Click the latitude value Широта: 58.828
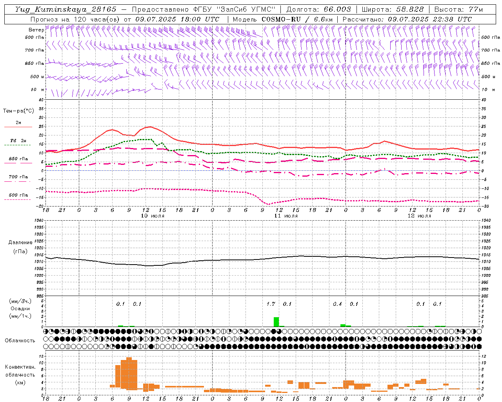 [x=393, y=9]
